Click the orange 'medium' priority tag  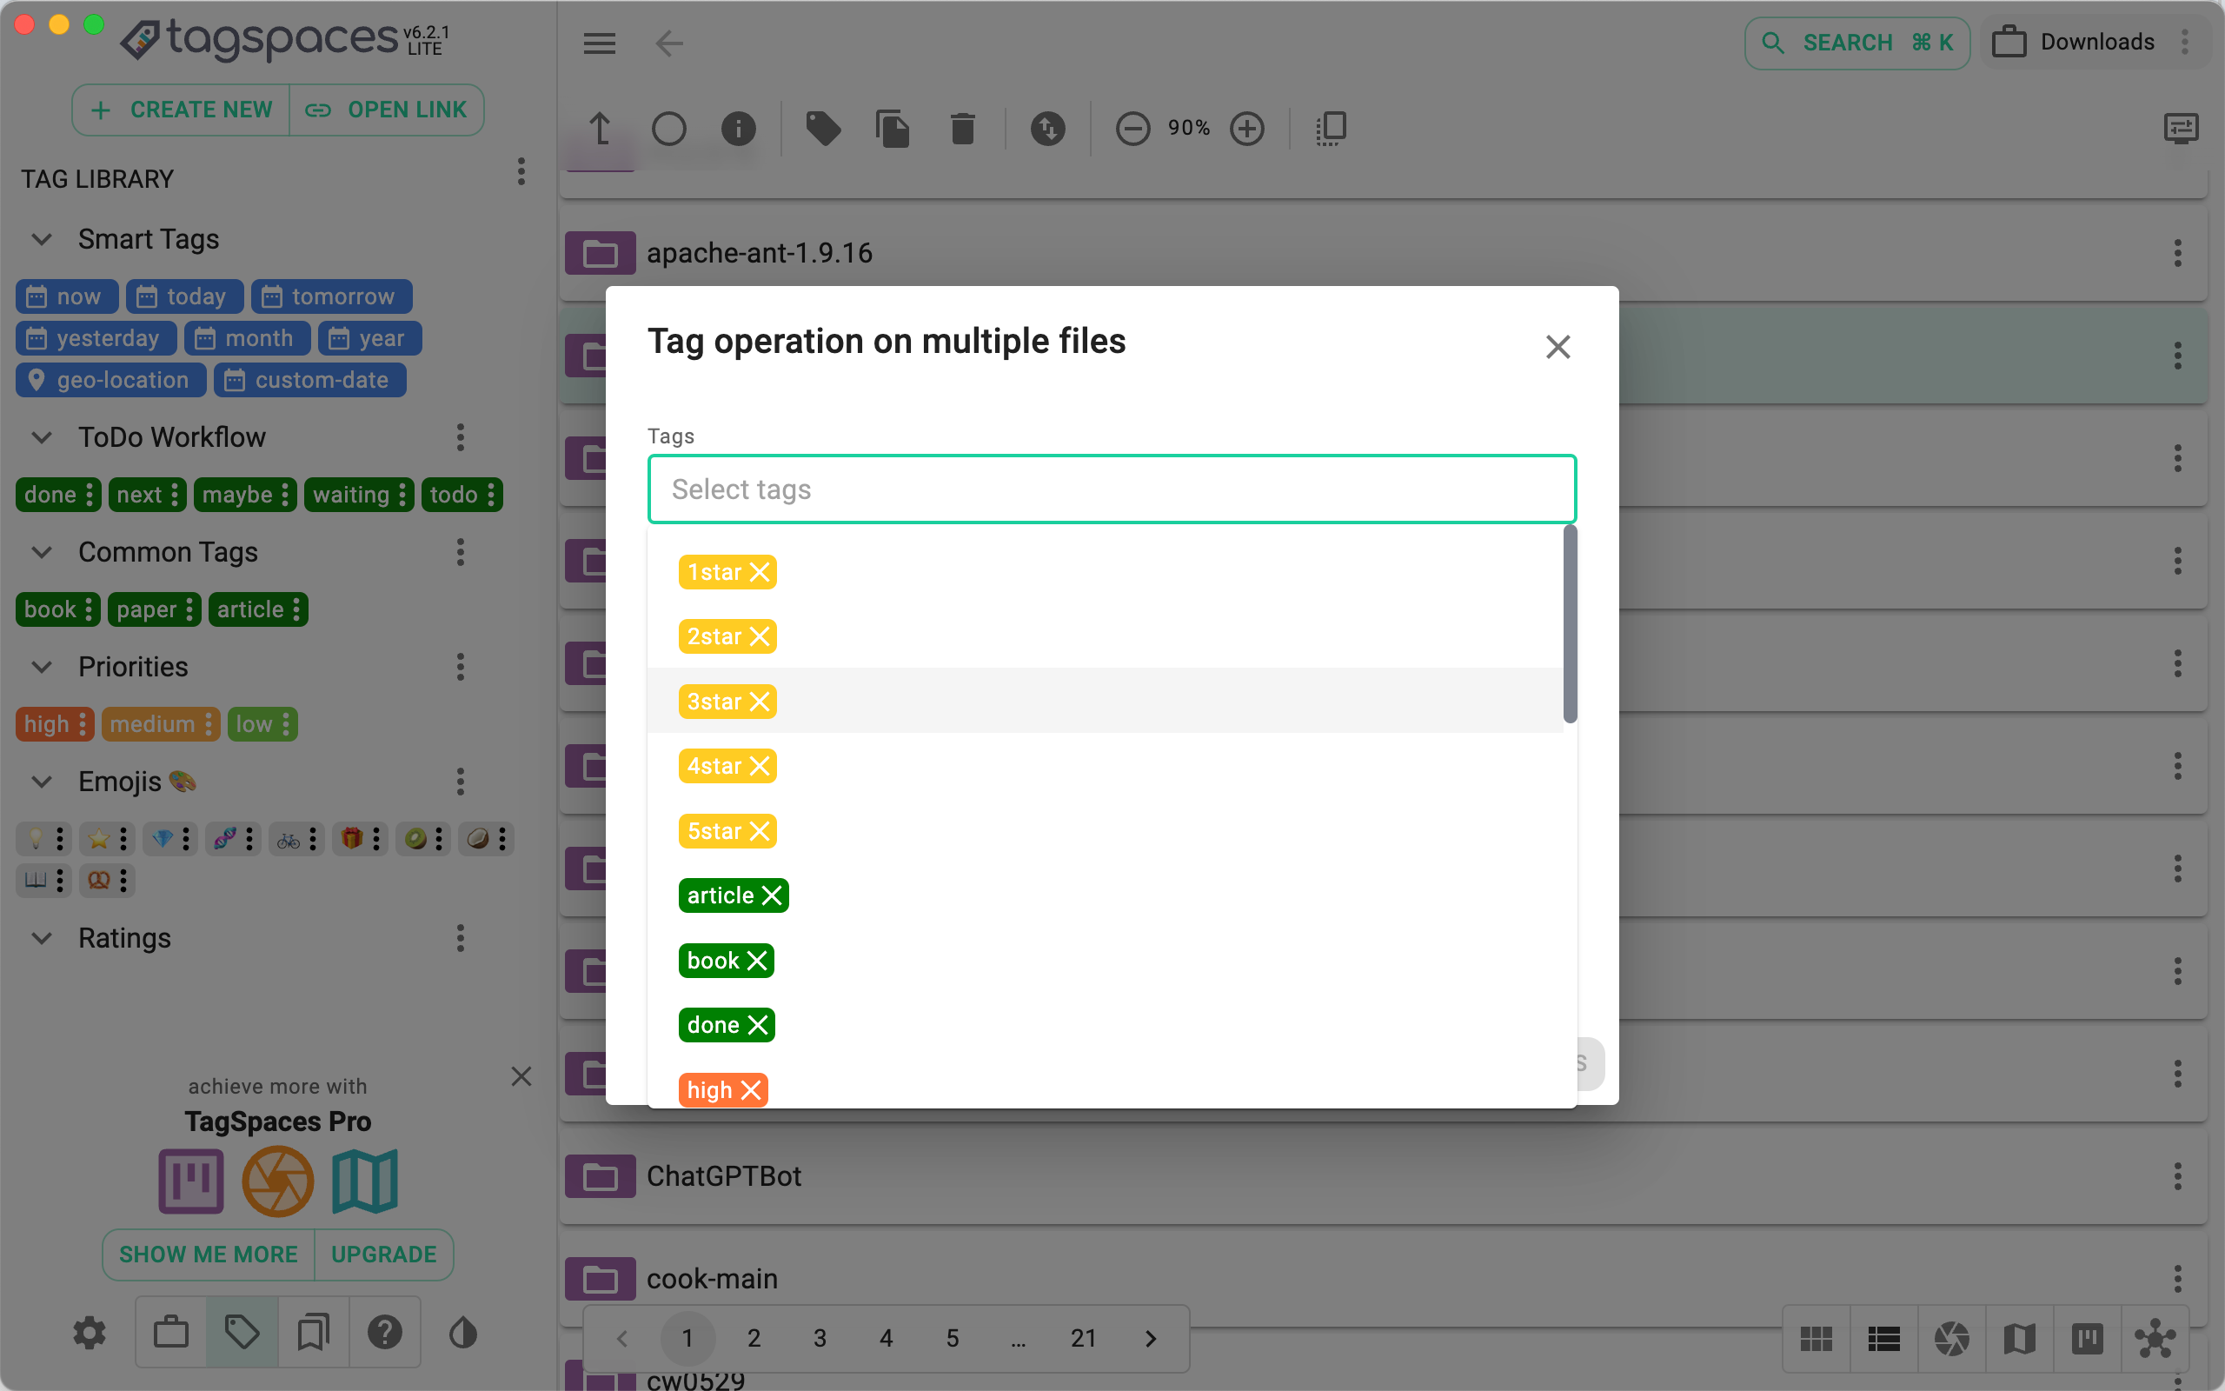point(161,724)
